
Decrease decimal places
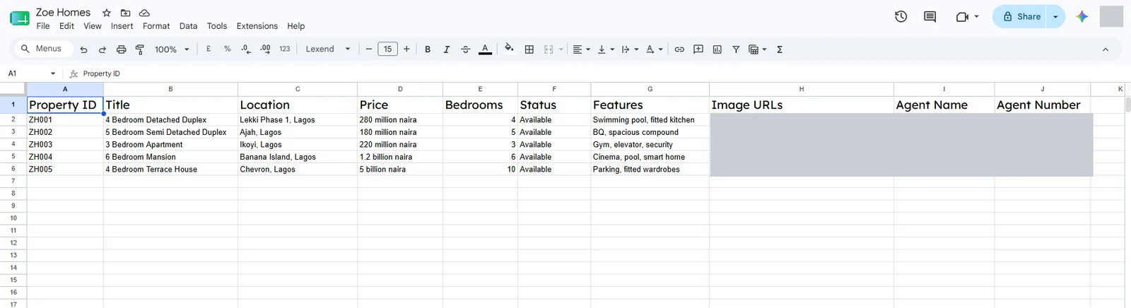246,49
